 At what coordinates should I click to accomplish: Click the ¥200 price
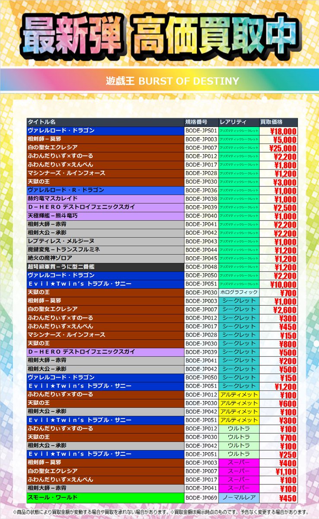(x=288, y=361)
